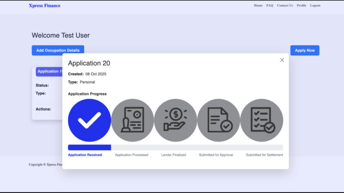Click the stamped document Application Processed icon

(132, 120)
